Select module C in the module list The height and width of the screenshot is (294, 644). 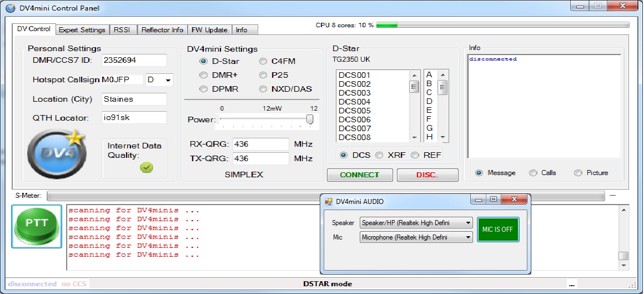coord(429,92)
